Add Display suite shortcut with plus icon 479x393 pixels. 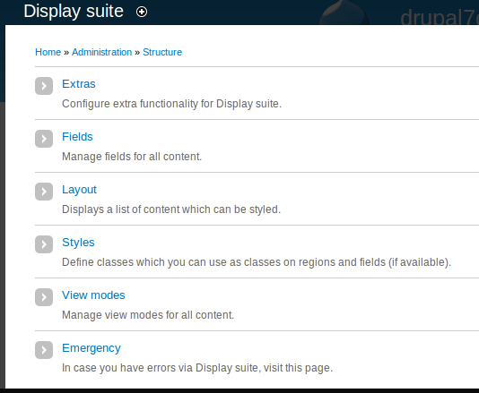[142, 12]
